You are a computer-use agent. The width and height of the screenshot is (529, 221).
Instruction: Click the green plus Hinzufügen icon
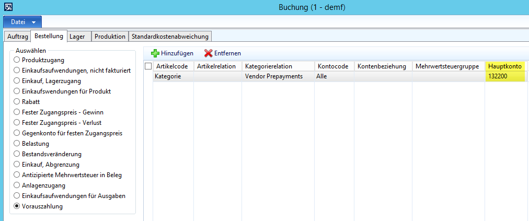pos(155,53)
